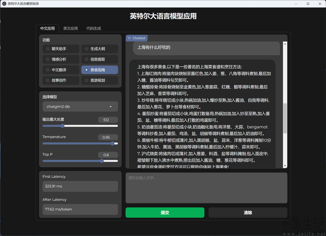Image resolution: width=326 pixels, height=236 pixels.
Task: Click the user message 上海有什么好吃的
Action: tap(153, 47)
